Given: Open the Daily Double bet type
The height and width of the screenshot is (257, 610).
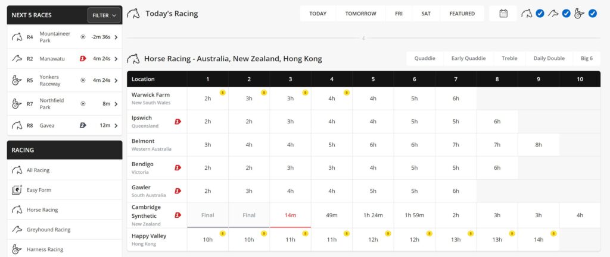Looking at the screenshot, I should [x=549, y=59].
